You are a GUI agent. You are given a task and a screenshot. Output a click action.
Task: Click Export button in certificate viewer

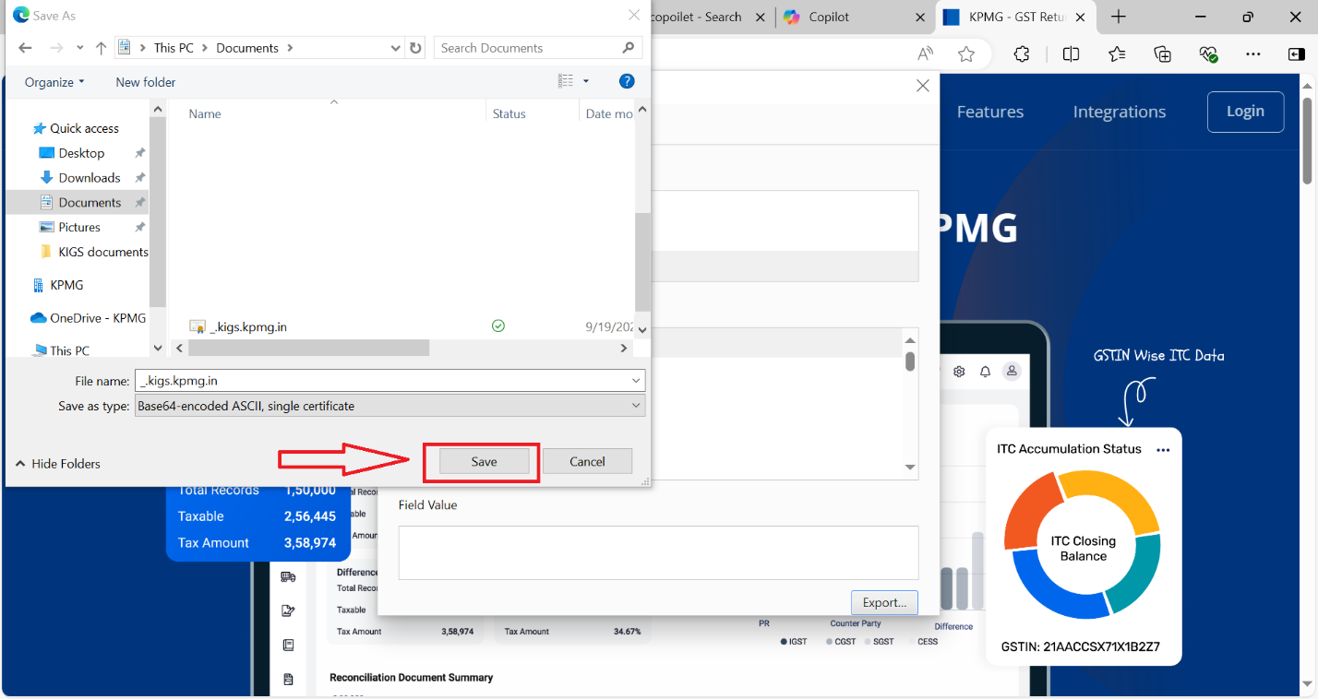(x=884, y=602)
